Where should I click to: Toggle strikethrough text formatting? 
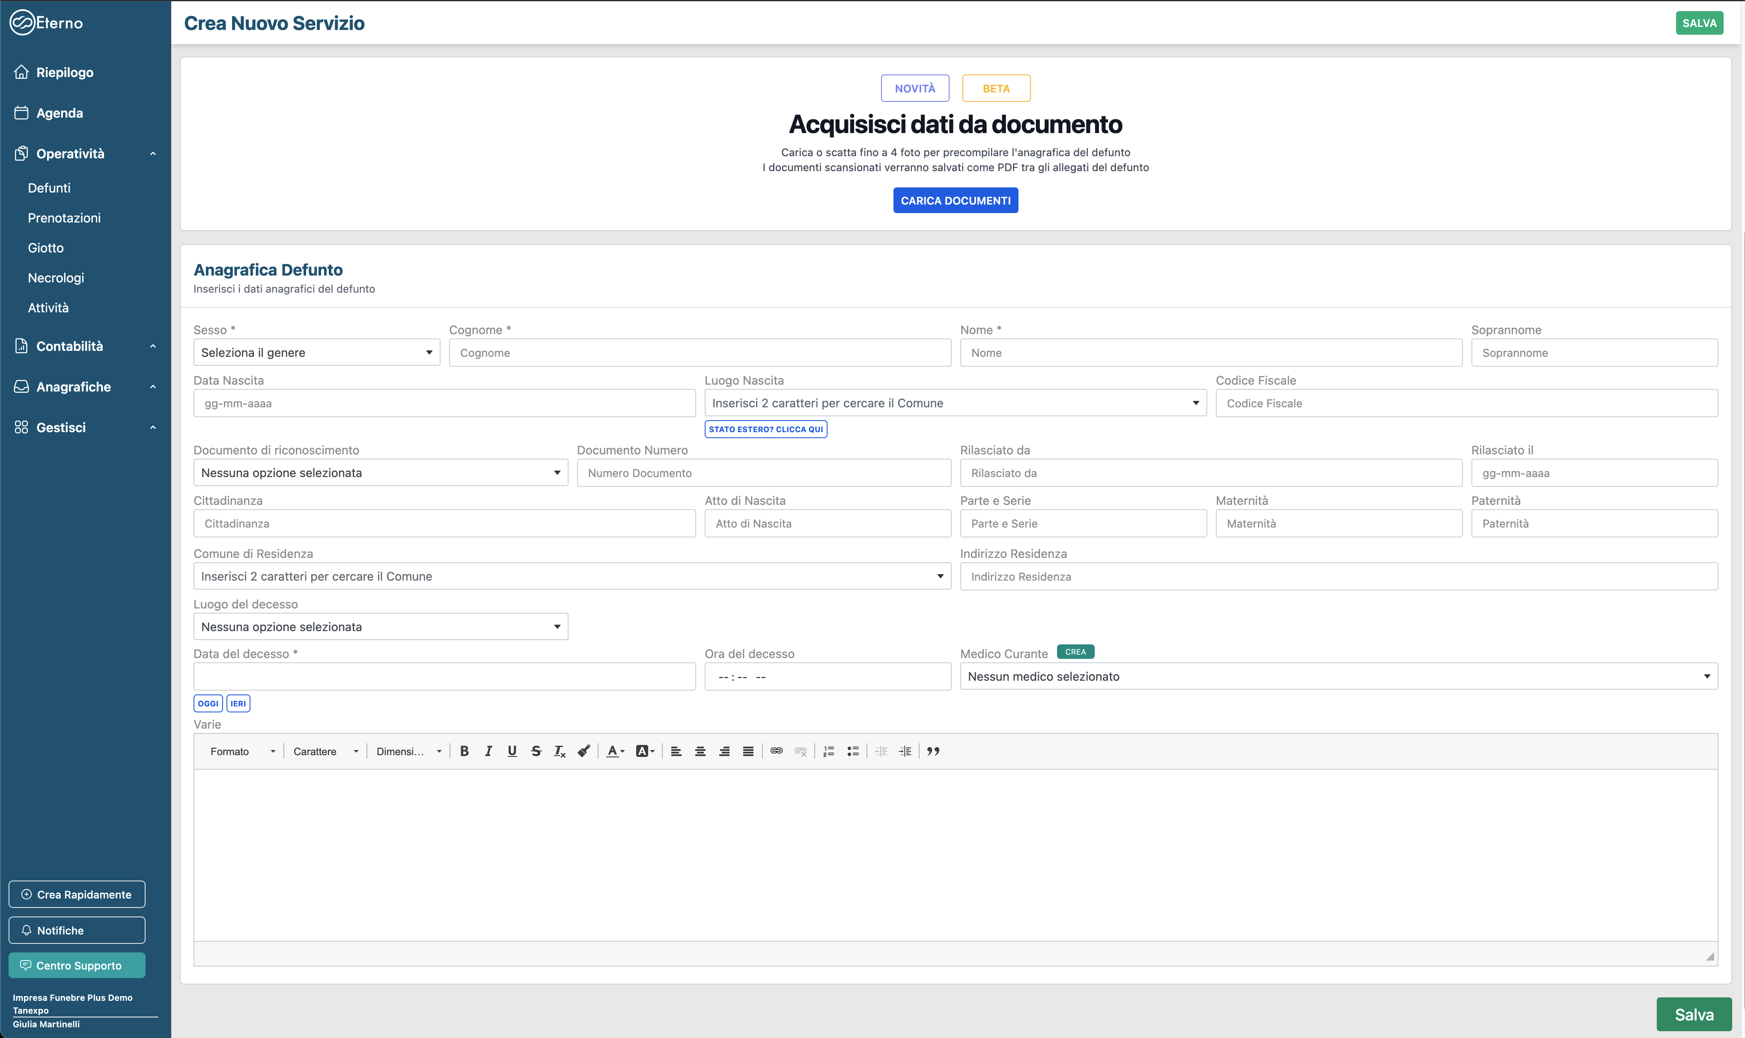[x=536, y=751]
